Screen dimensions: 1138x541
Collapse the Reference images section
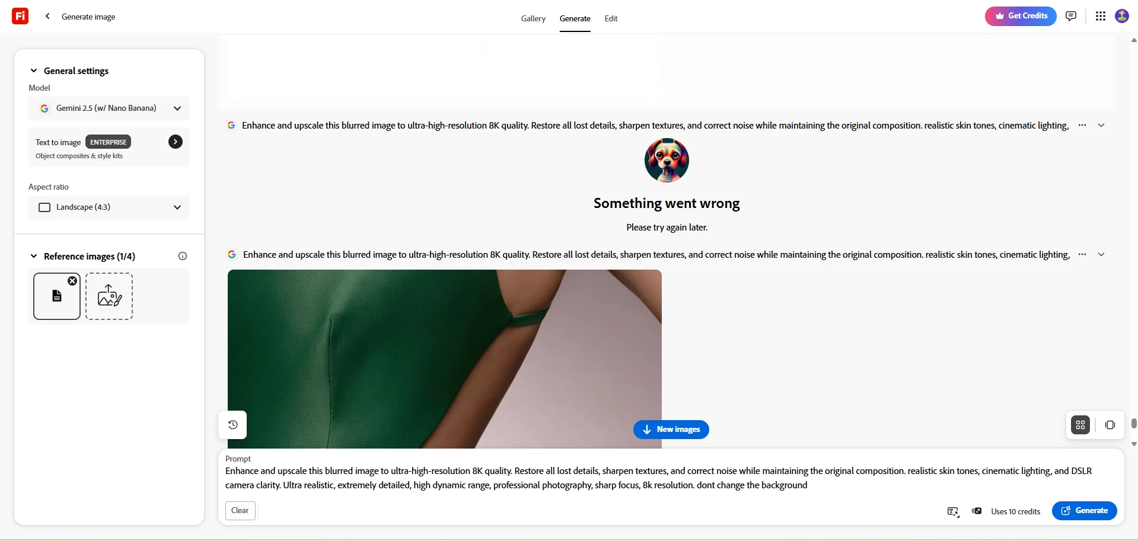[34, 256]
